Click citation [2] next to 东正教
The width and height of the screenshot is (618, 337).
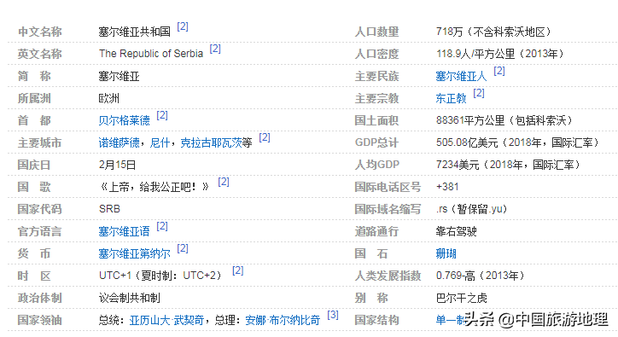tap(479, 93)
